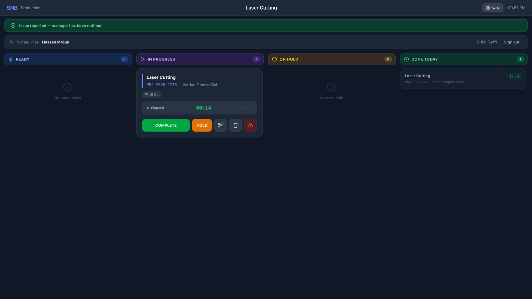Image resolution: width=532 pixels, height=299 pixels.
Task: Switch language to Arabic
Action: pyautogui.click(x=493, y=8)
